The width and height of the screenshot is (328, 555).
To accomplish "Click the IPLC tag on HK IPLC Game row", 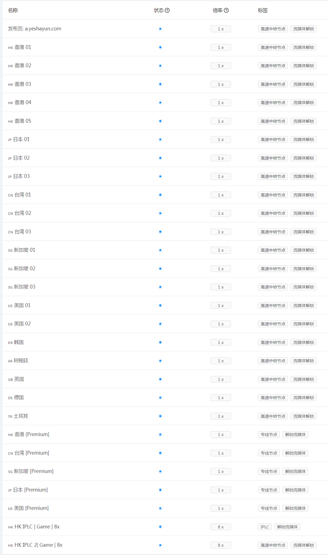I will (265, 527).
